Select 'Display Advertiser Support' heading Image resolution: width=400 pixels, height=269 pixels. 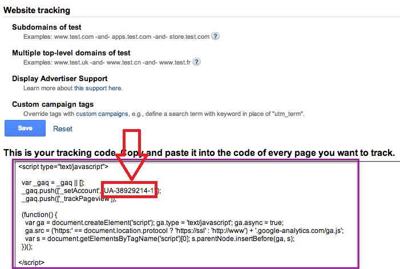coord(60,79)
